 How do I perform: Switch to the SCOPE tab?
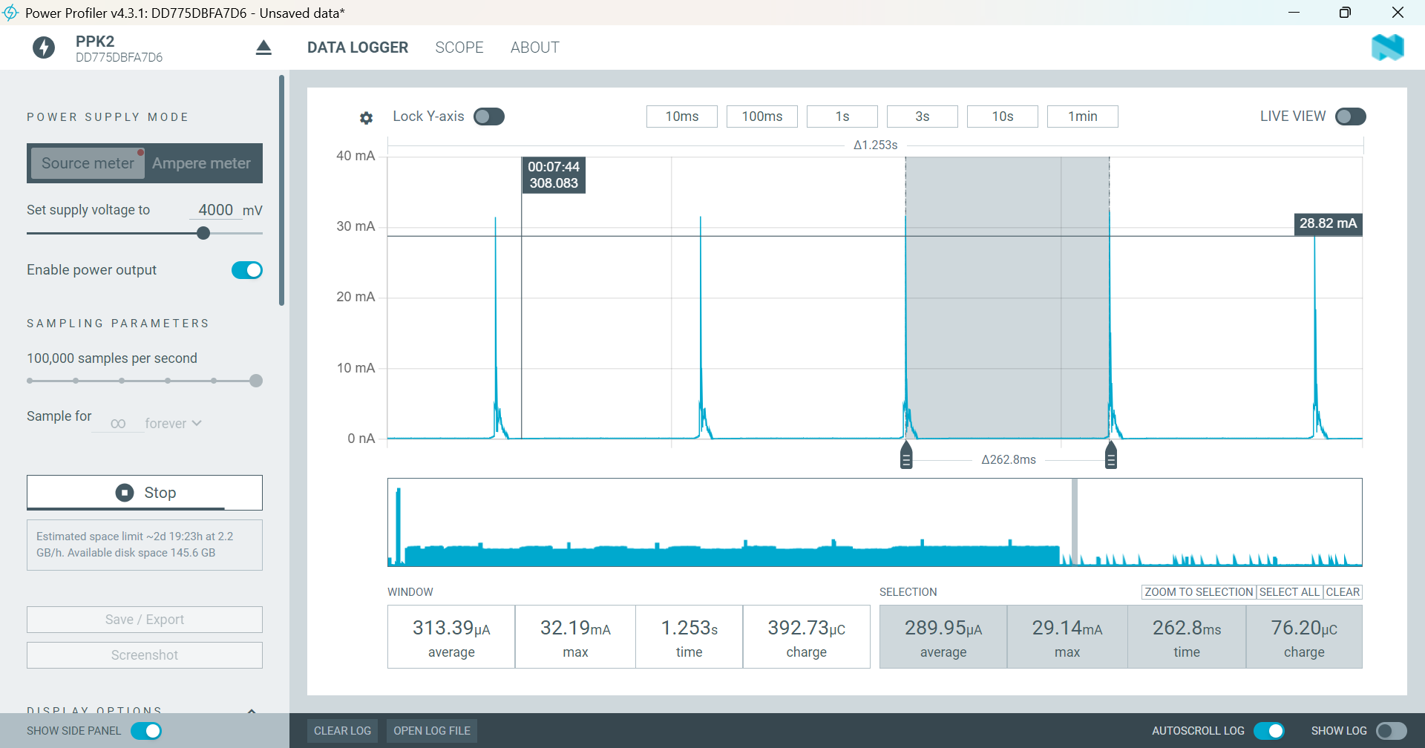[x=459, y=47]
